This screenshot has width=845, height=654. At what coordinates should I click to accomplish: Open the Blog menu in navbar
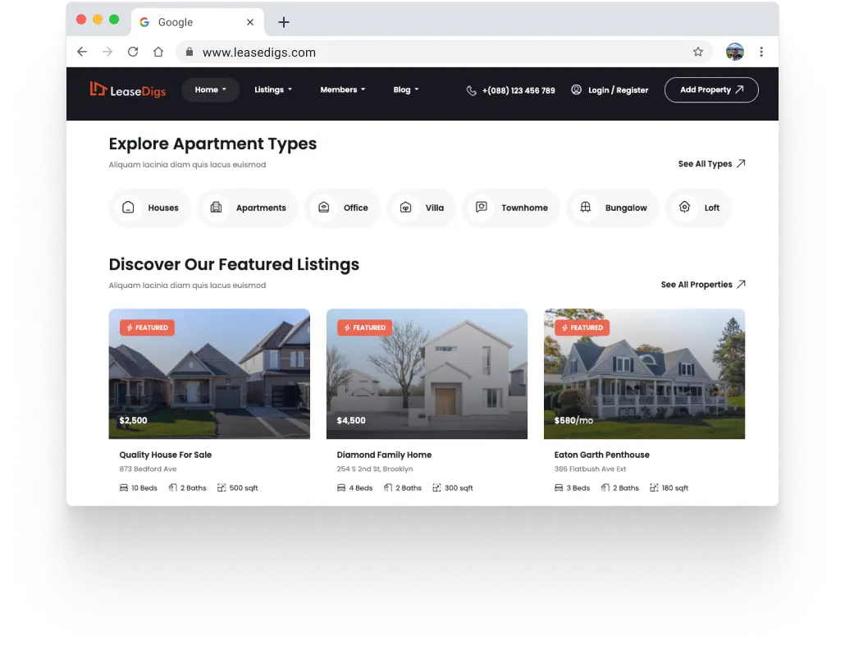click(x=405, y=89)
